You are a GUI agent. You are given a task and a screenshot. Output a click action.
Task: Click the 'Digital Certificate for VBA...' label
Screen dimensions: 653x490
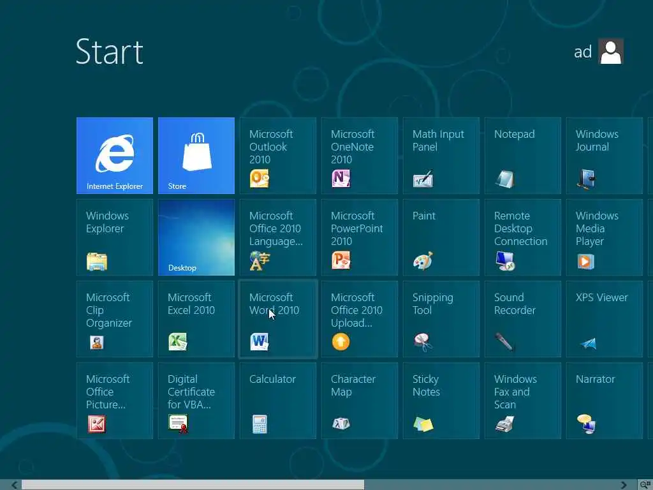pyautogui.click(x=191, y=392)
